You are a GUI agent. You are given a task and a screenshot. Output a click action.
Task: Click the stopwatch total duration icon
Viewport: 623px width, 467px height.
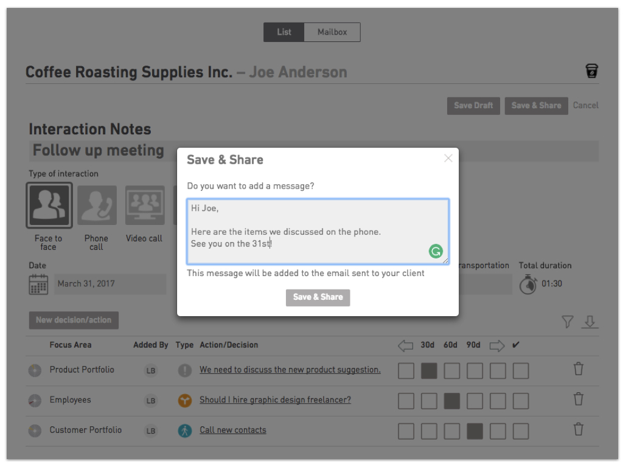528,284
